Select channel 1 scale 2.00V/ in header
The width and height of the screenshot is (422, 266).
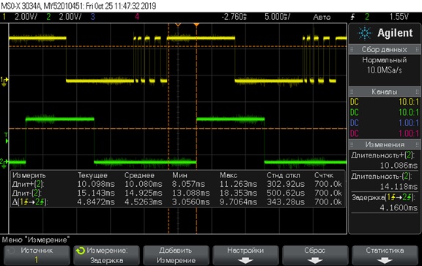click(26, 17)
